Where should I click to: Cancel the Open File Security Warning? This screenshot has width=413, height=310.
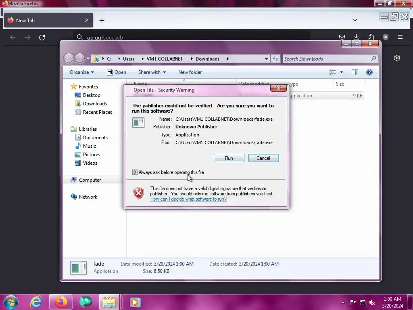point(263,158)
